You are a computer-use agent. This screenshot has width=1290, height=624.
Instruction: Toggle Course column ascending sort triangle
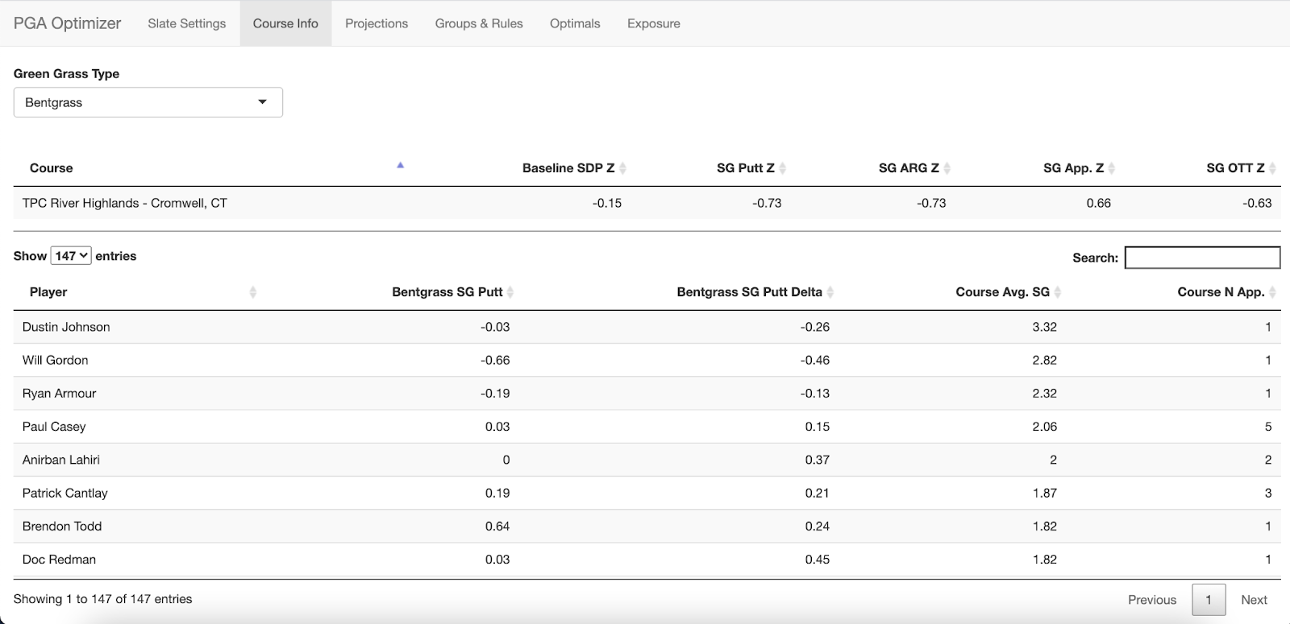tap(400, 166)
